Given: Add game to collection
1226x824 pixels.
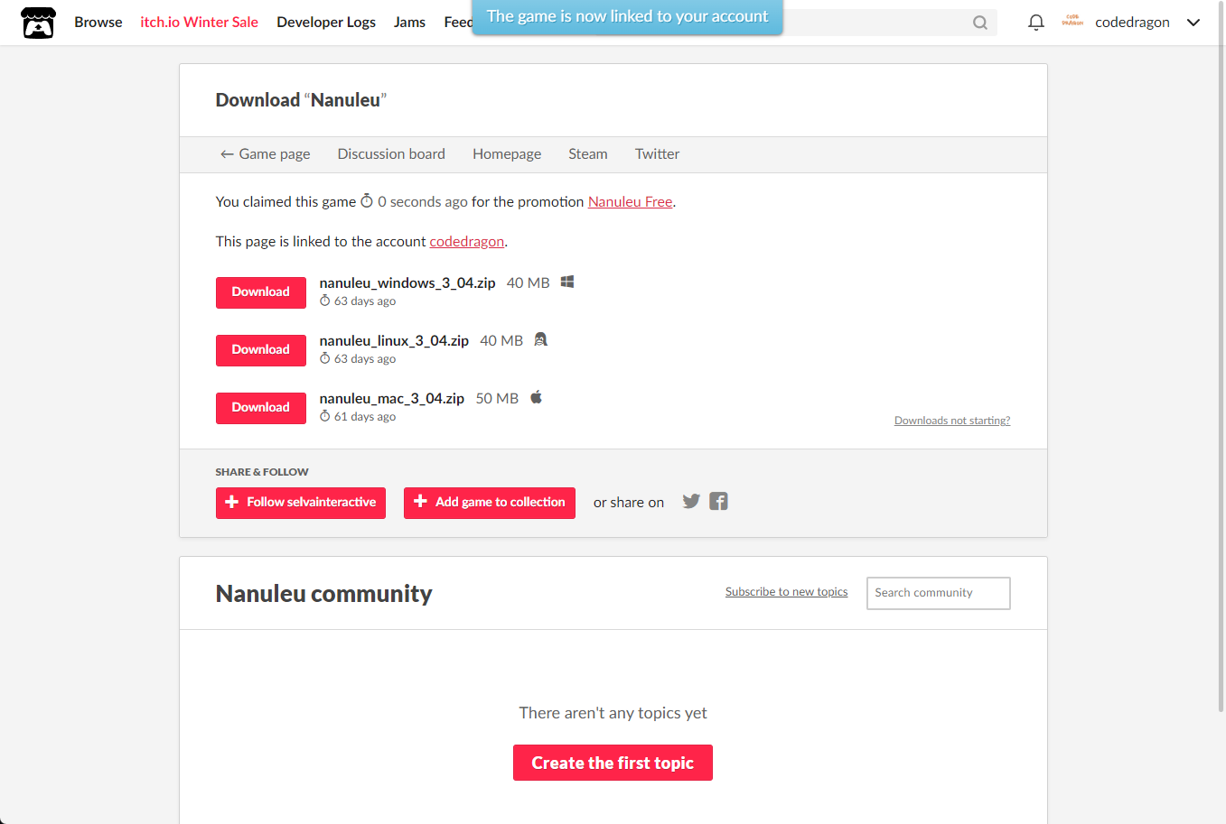Looking at the screenshot, I should click(x=490, y=503).
